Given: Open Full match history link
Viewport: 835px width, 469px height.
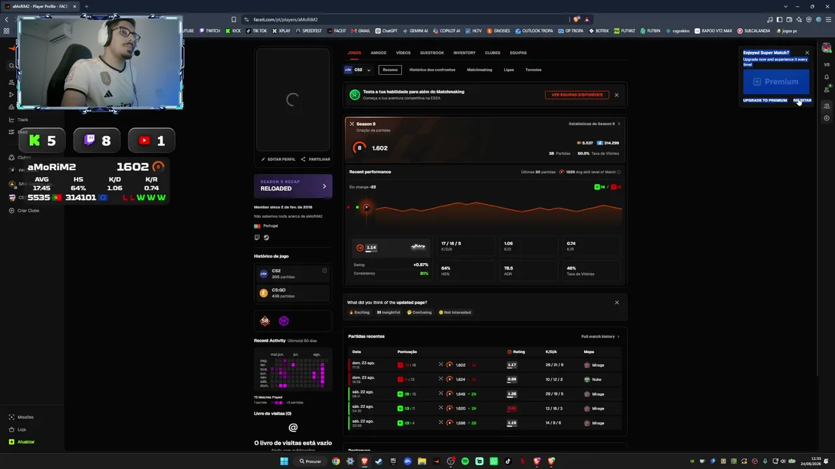Looking at the screenshot, I should point(600,337).
